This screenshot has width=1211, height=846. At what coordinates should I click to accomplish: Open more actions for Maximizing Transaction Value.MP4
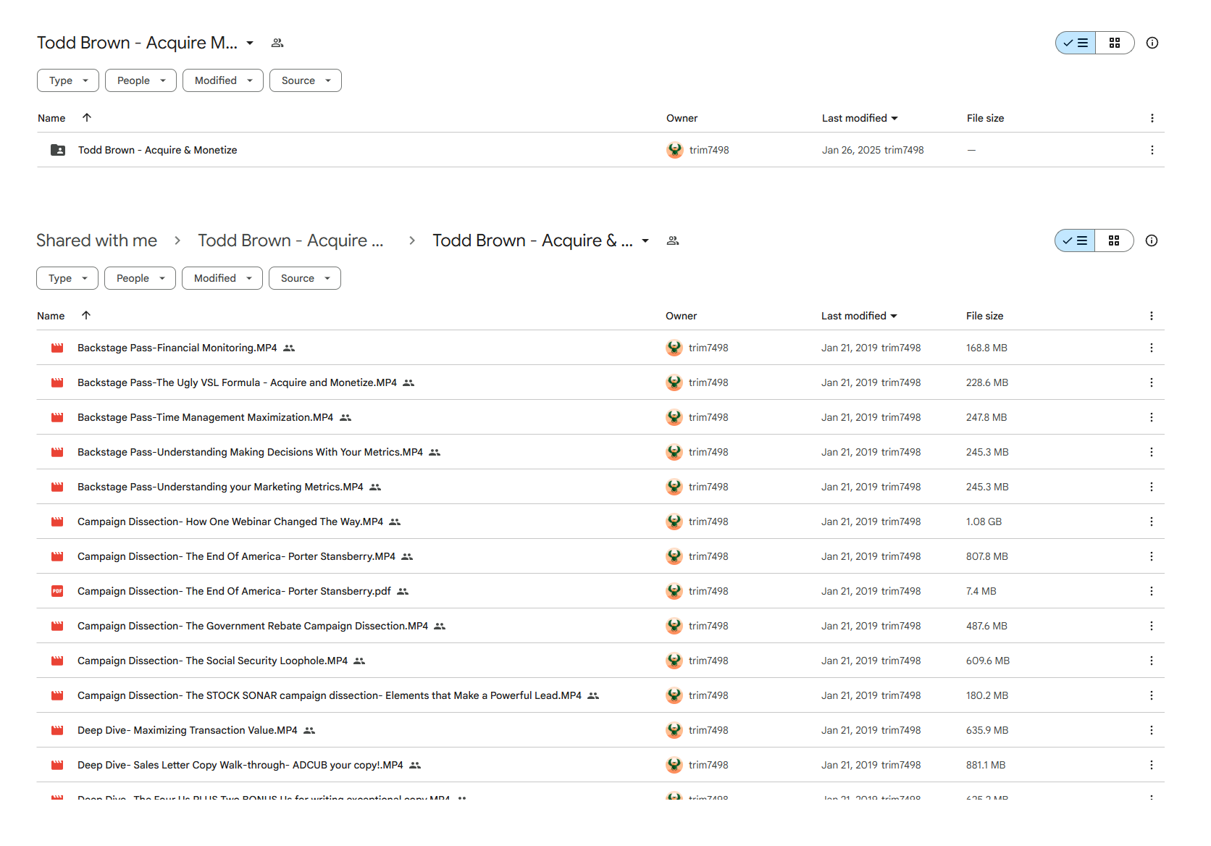click(1151, 730)
